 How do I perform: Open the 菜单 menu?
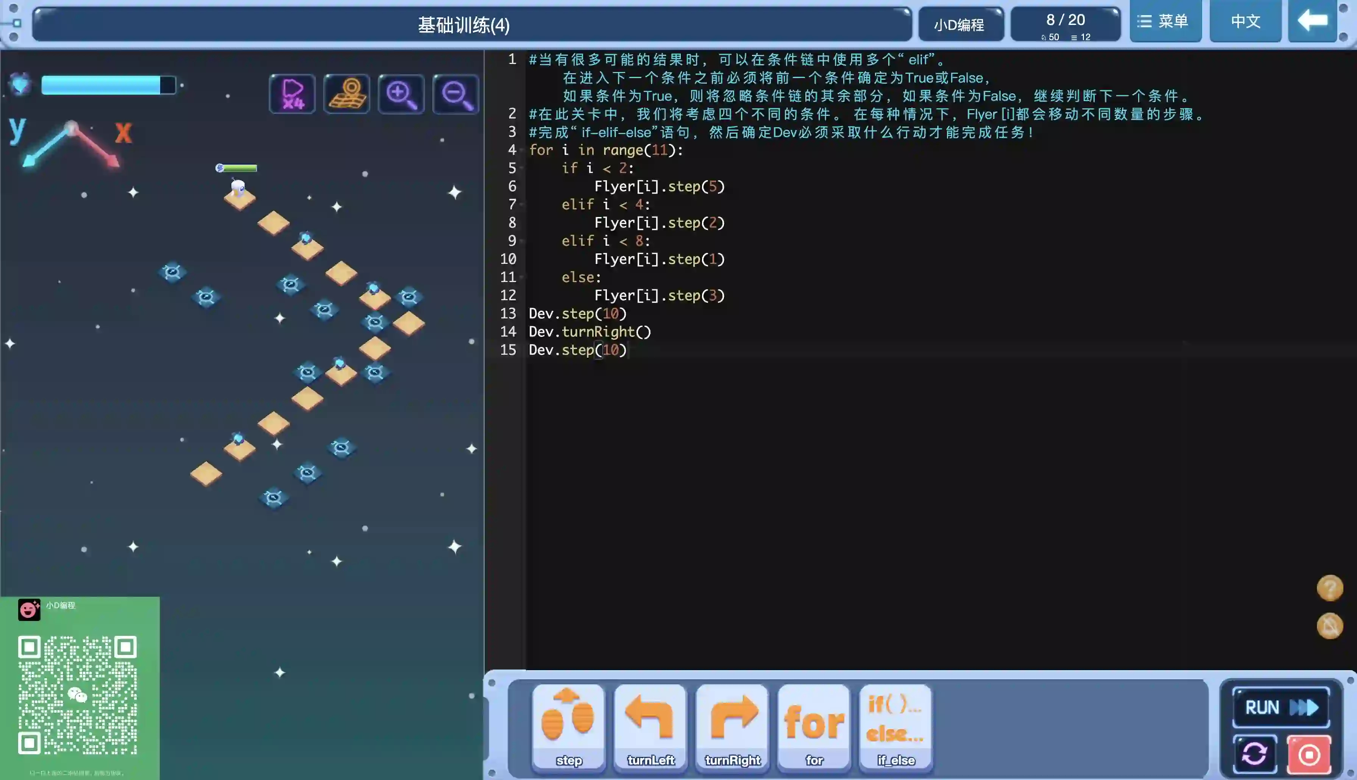click(1165, 22)
